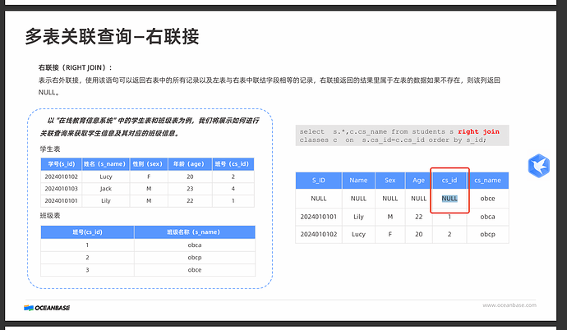Click 'select' at start of the SQL statement

[311, 132]
